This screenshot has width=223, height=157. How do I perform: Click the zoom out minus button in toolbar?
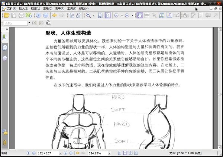116,15
